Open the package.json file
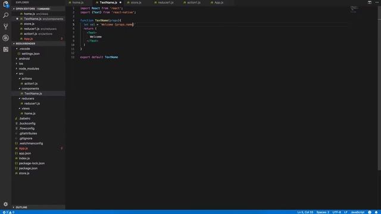The height and width of the screenshot is (214, 381). 38,168
